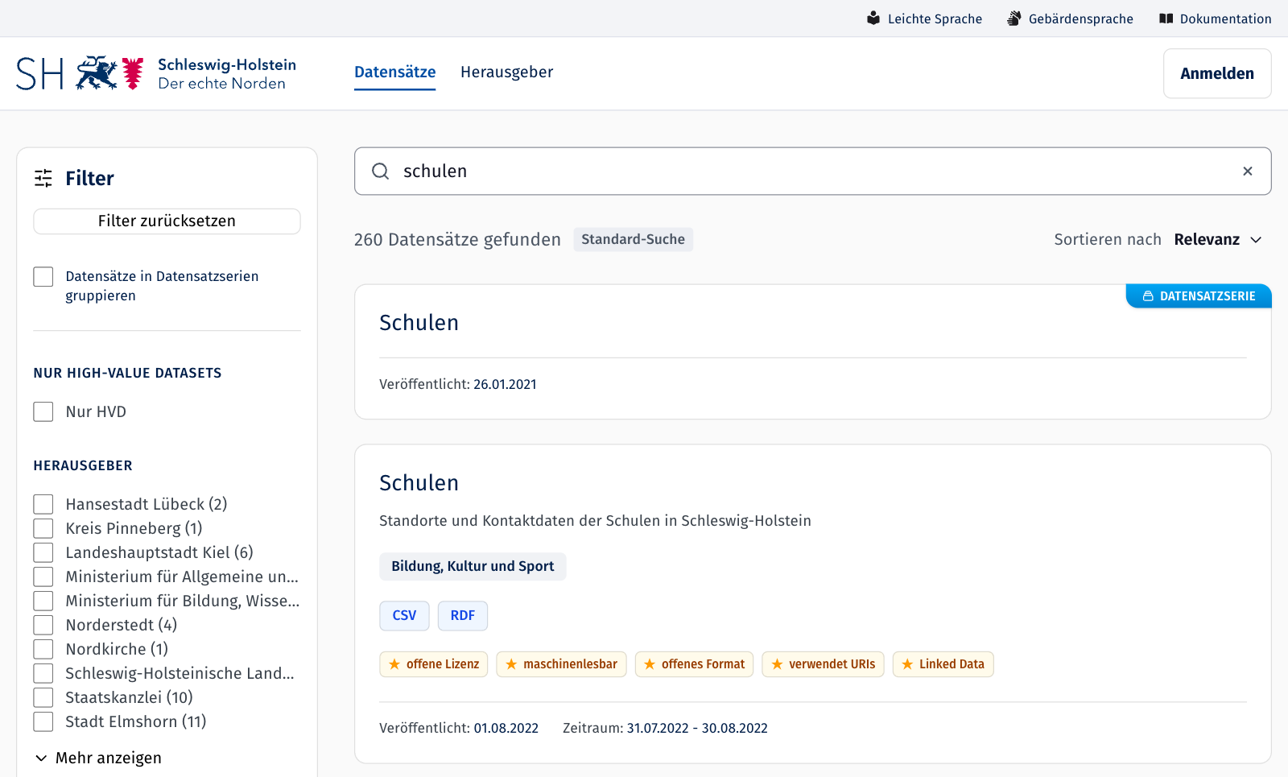This screenshot has height=777, width=1288.
Task: Click 'Veröffentlicht: 26.01.2021' text
Action: click(458, 384)
